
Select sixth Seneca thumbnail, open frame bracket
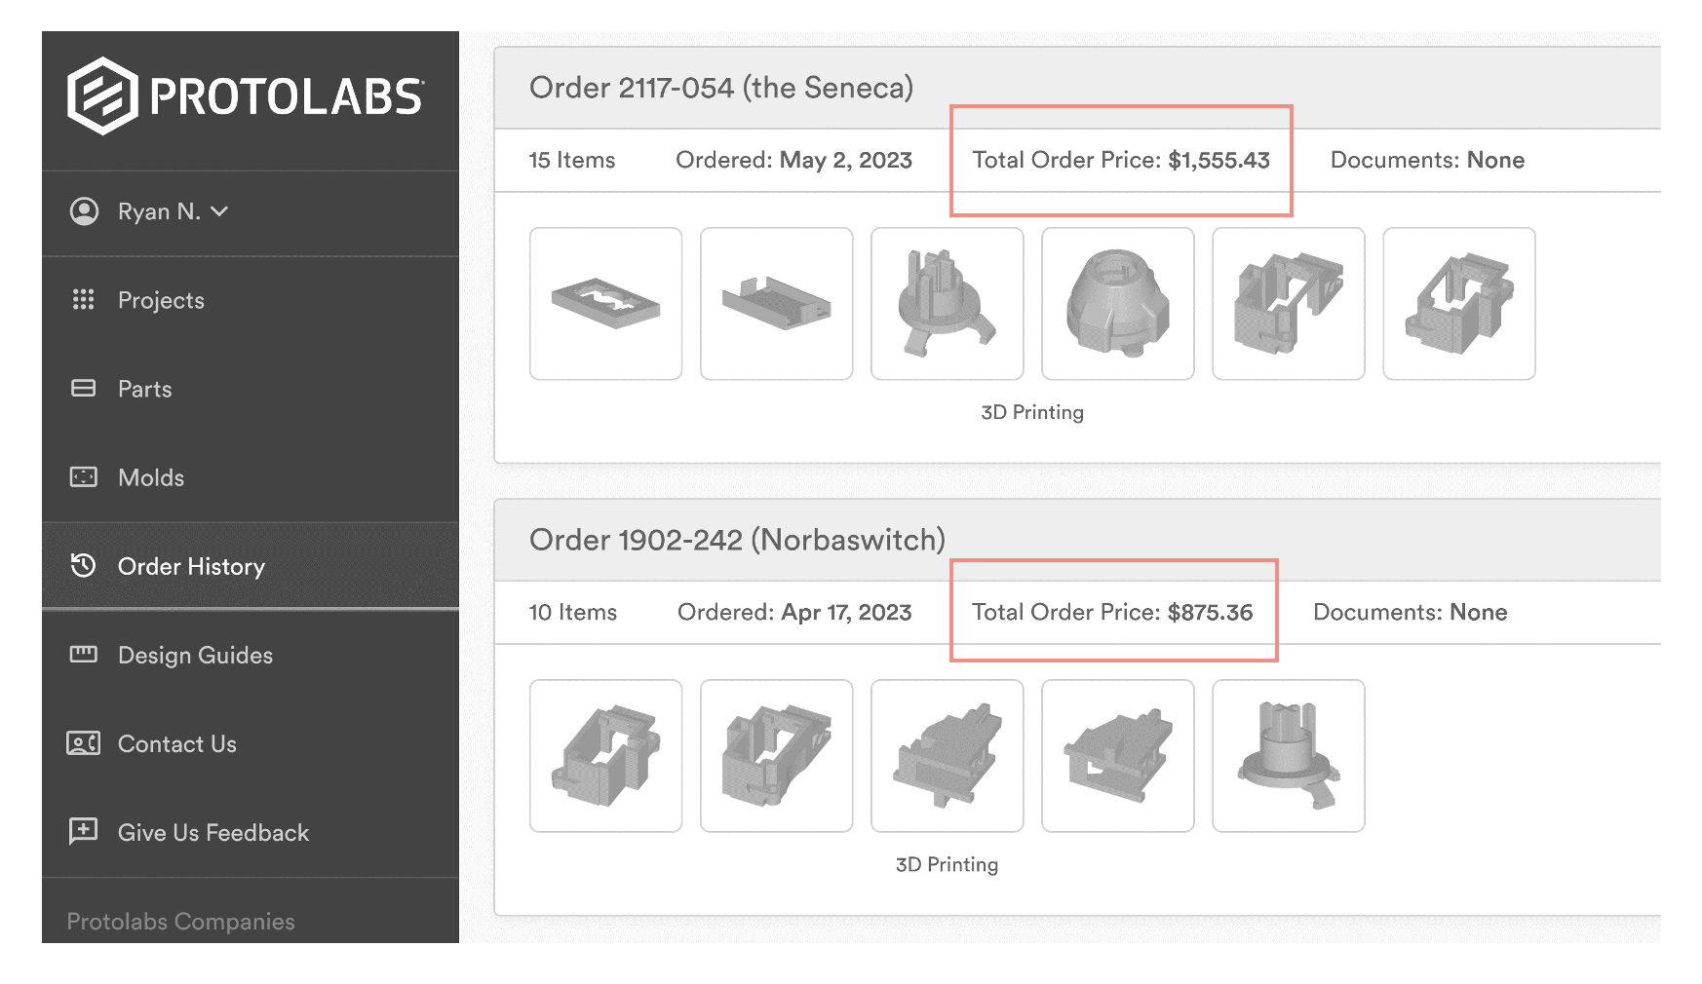click(1459, 304)
